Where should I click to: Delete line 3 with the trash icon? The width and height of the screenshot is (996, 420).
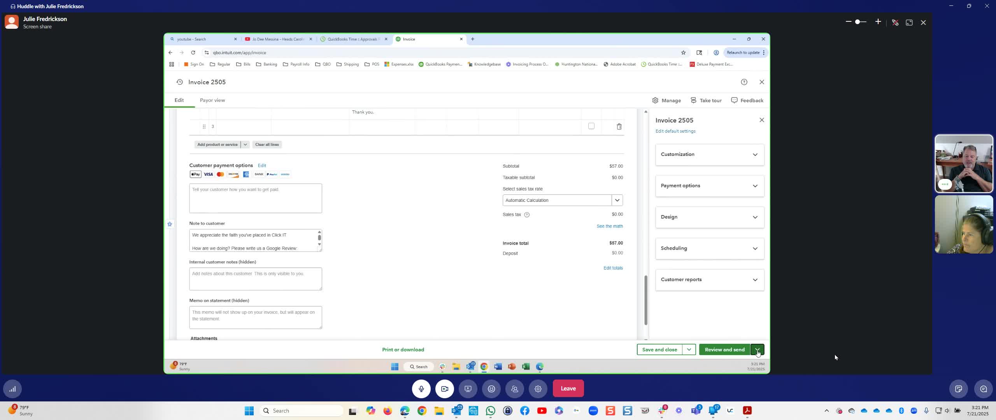coord(619,126)
